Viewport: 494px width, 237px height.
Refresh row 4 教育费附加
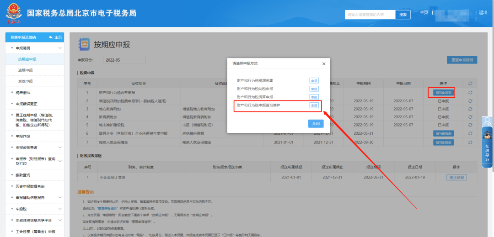pos(470,116)
